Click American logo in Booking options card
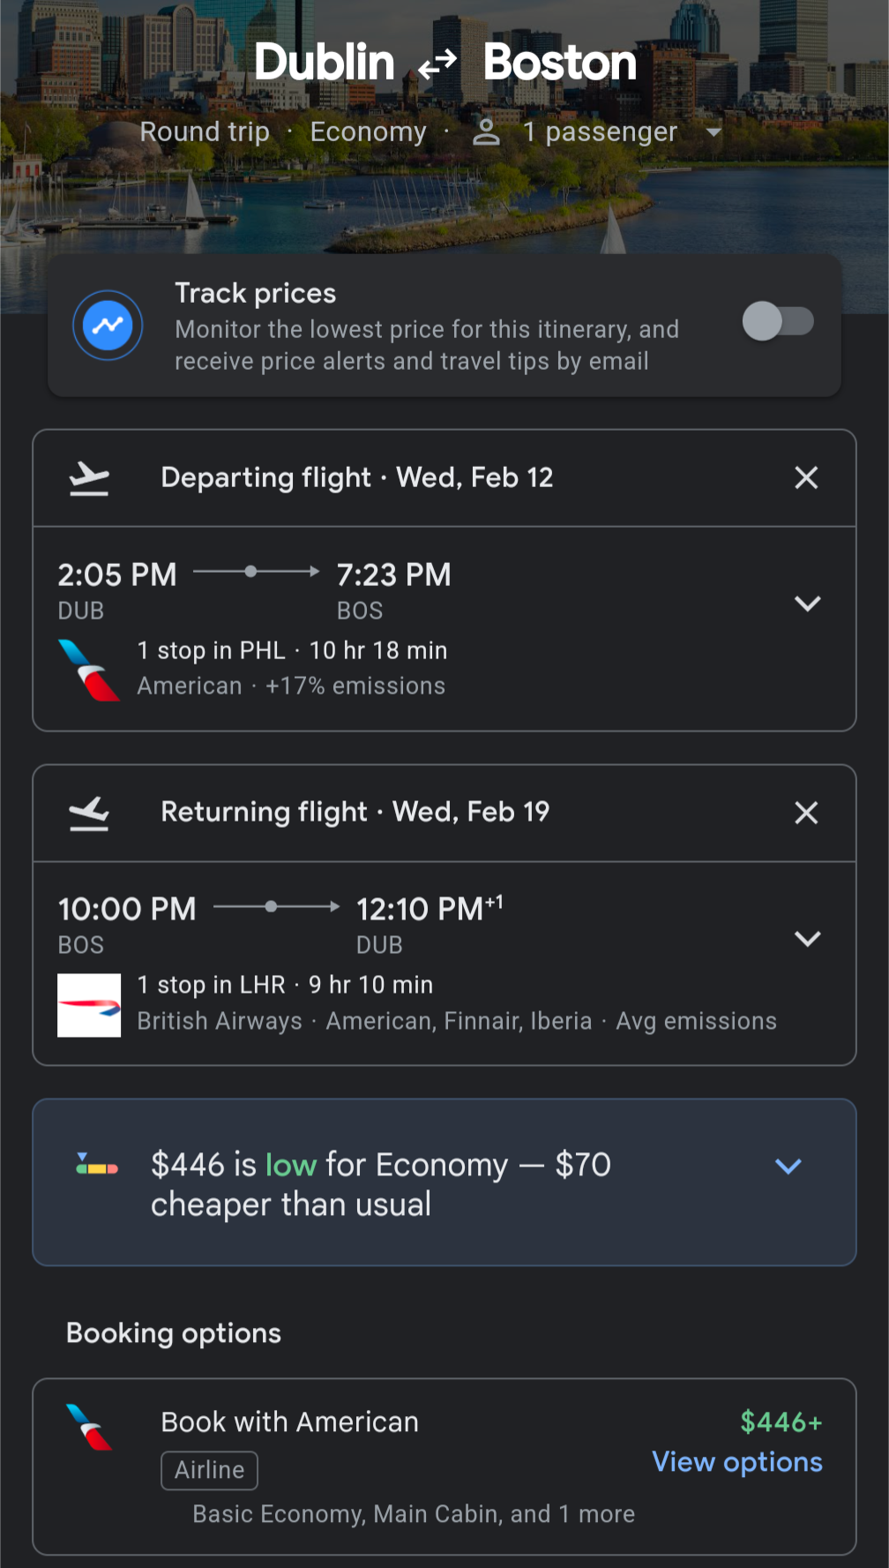Image resolution: width=889 pixels, height=1568 pixels. tap(90, 1427)
